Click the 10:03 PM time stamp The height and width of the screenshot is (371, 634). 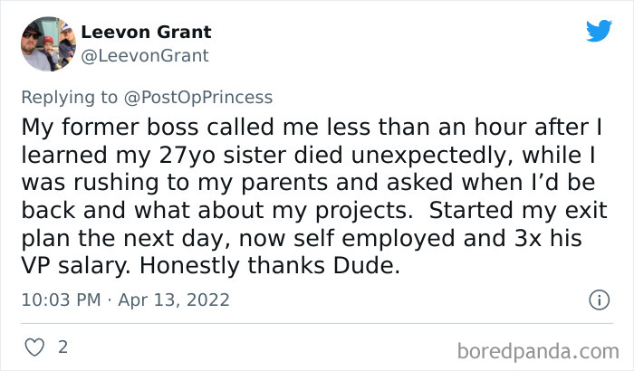pos(59,300)
